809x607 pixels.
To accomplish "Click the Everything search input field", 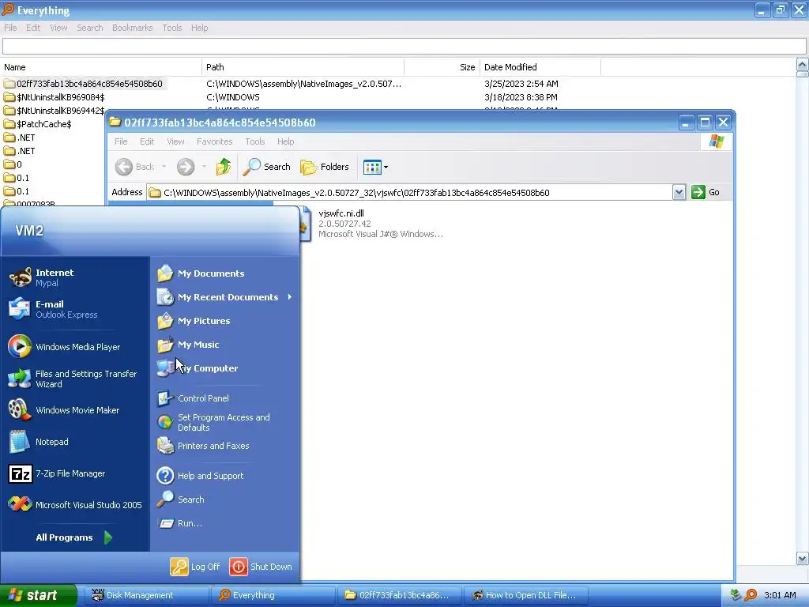I will click(x=404, y=47).
